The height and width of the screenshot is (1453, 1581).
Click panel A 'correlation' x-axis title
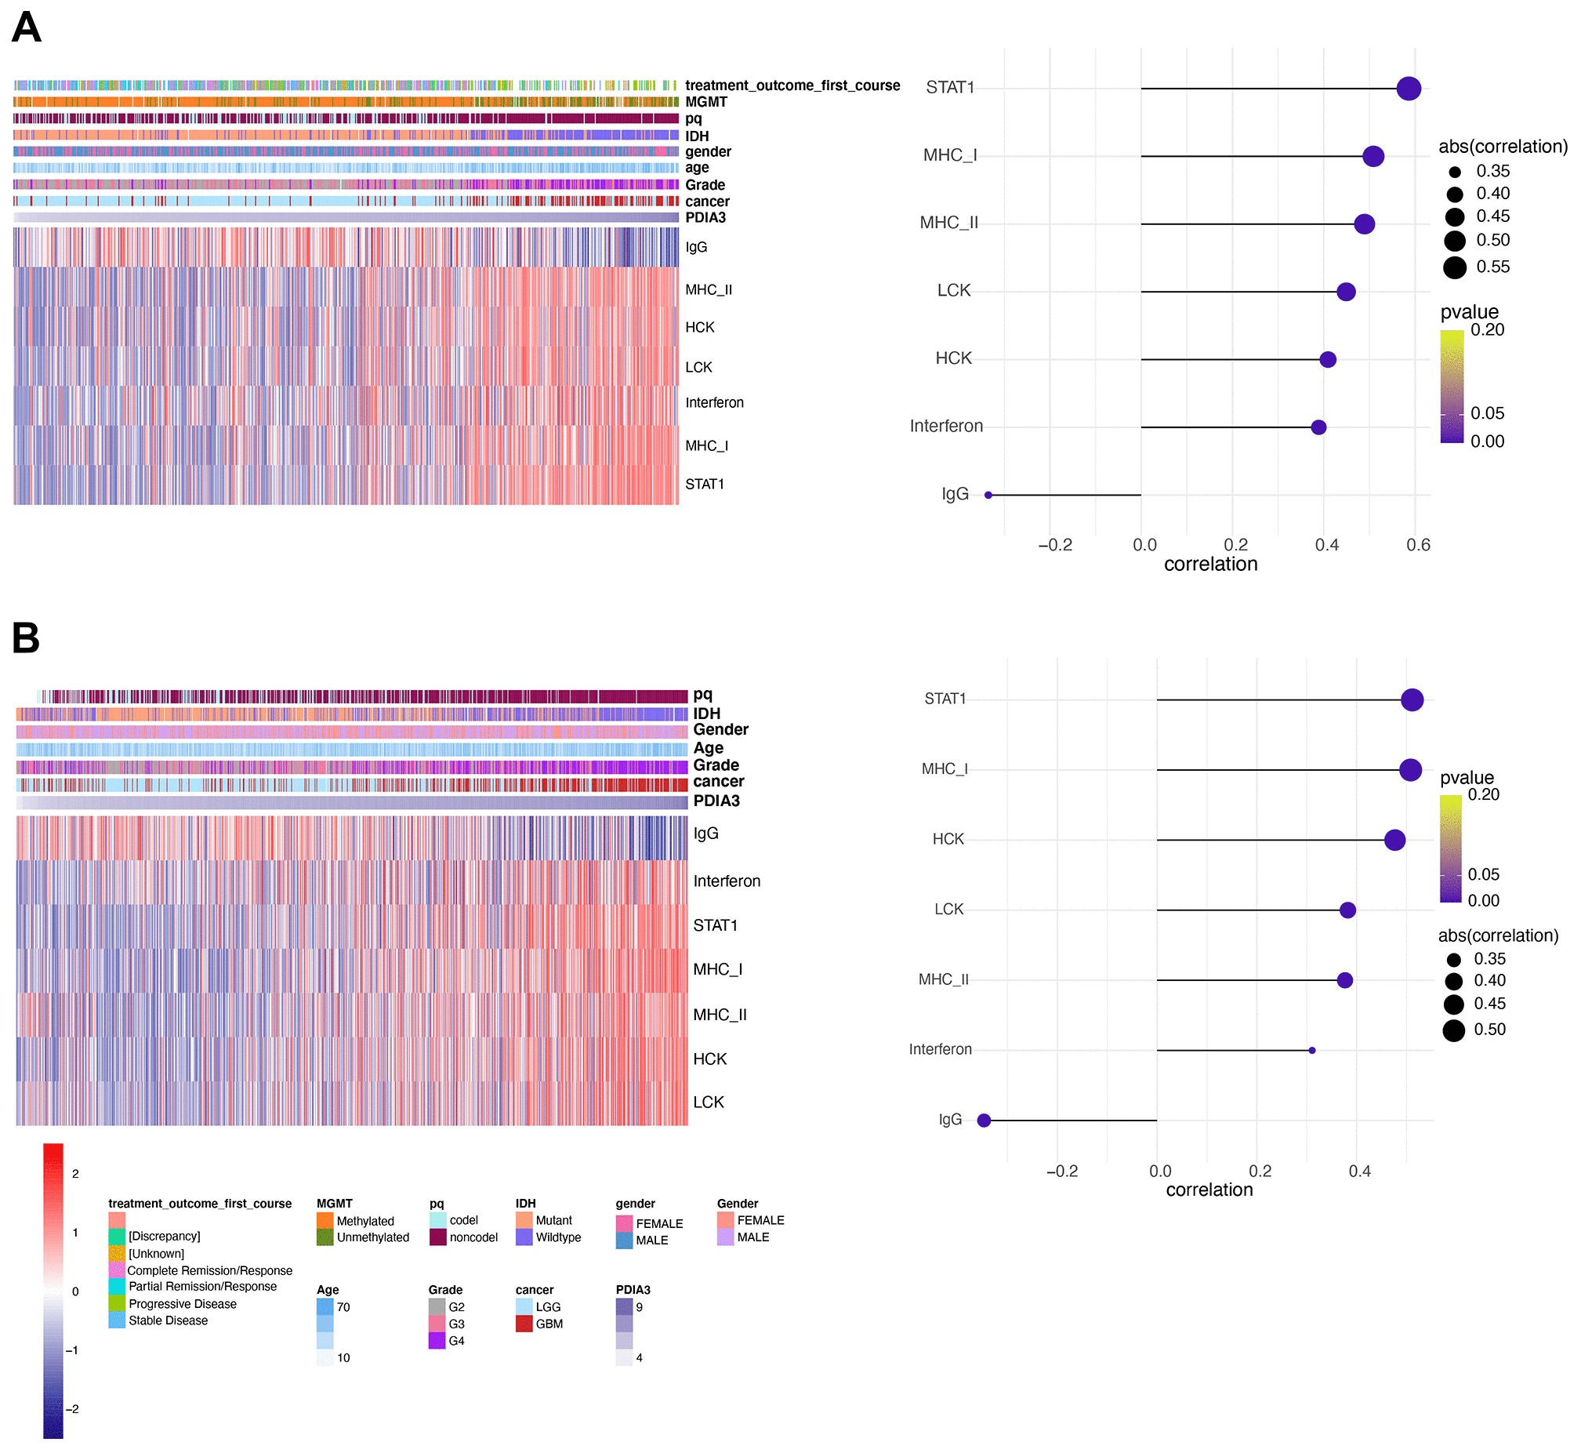coord(1211,565)
